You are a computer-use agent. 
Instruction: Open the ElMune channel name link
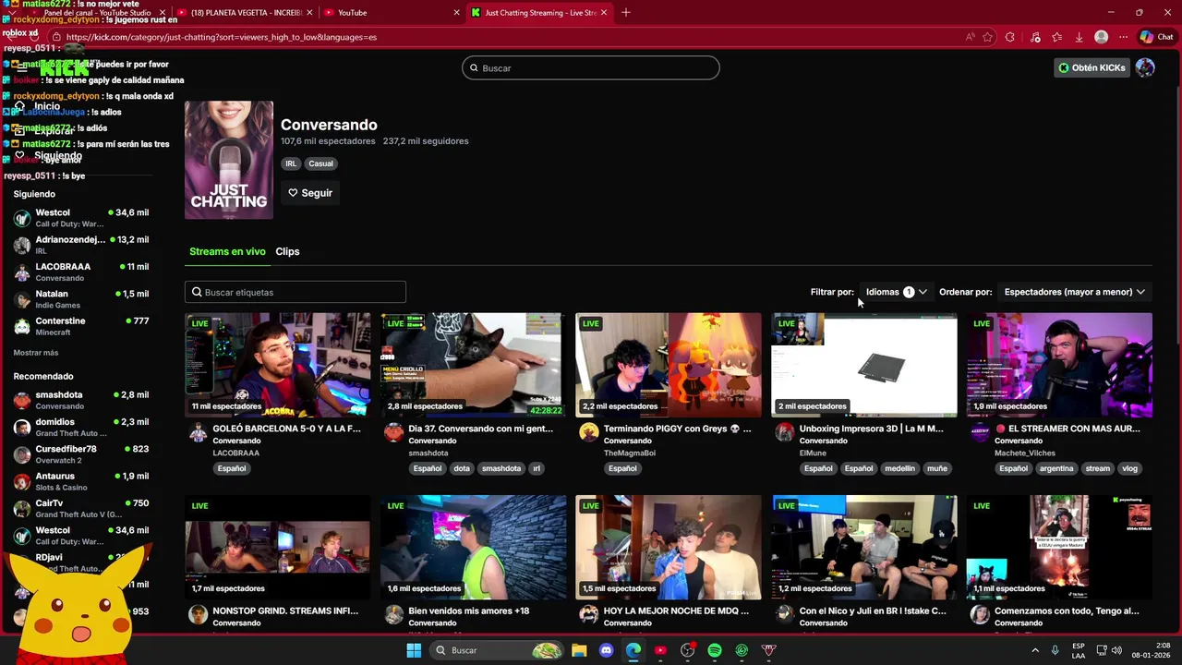click(813, 453)
